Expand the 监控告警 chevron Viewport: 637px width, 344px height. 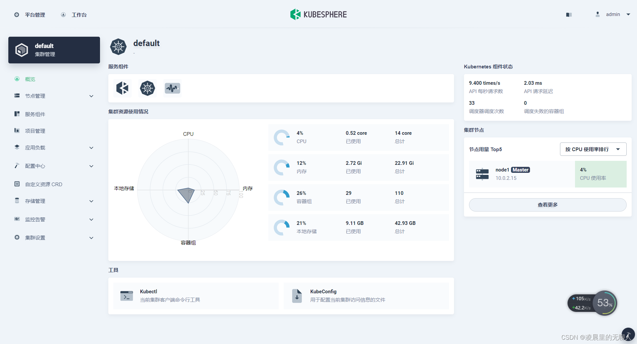pos(91,220)
